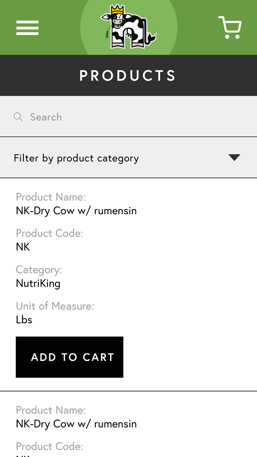Click the filter dropdown triangle arrow

234,157
